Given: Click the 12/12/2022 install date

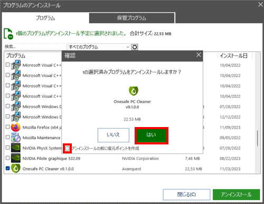Looking at the screenshot, I should pyautogui.click(x=230, y=117).
